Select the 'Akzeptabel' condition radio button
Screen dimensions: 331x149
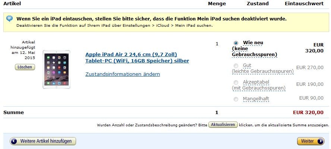[x=236, y=82]
